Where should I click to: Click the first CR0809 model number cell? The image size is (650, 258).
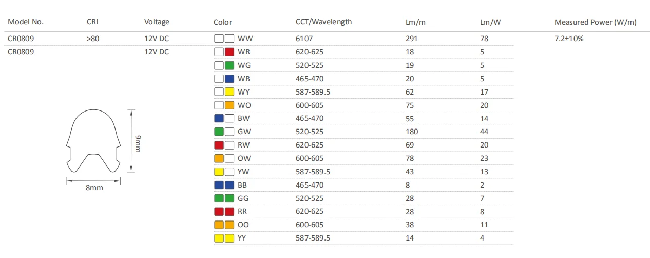(21, 39)
